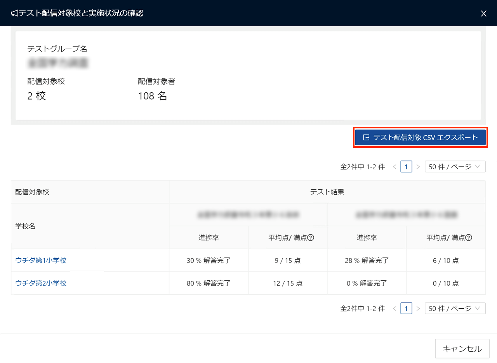Click the megaphone icon in the title bar
The image size is (497, 363).
(14, 14)
